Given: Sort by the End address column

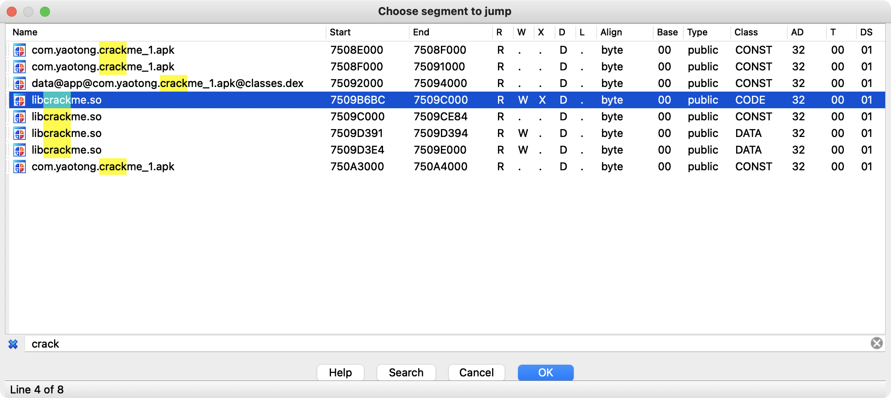Looking at the screenshot, I should 421,32.
